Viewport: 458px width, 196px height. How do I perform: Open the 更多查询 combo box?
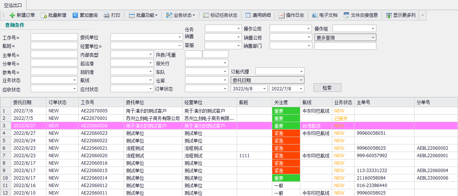click(x=345, y=37)
